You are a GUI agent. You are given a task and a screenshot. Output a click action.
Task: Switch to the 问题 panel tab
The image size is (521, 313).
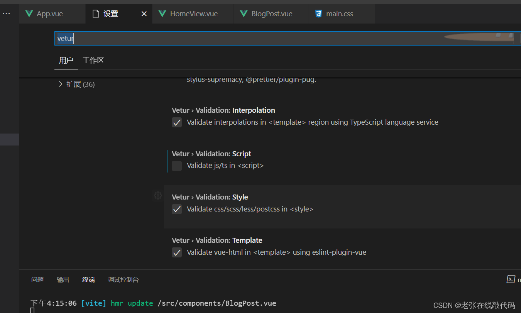pyautogui.click(x=37, y=280)
